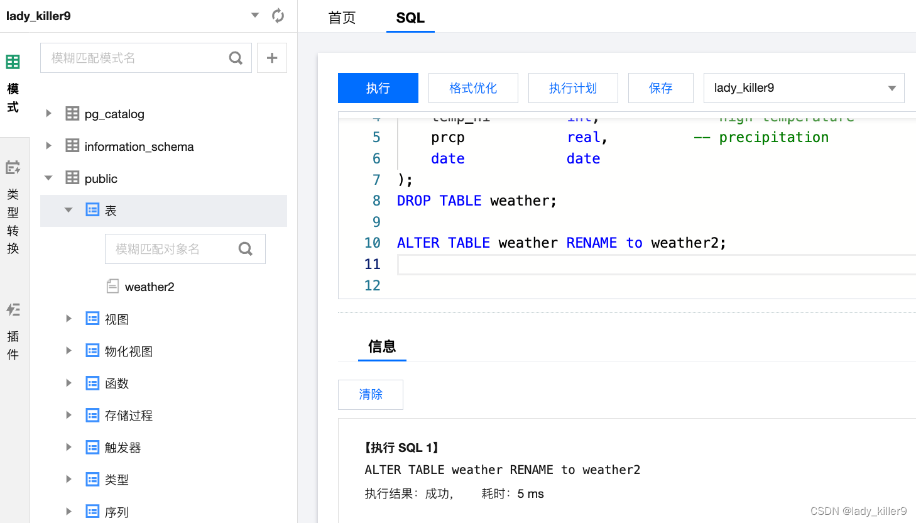Click the public schema table icon
916x523 pixels.
point(73,178)
